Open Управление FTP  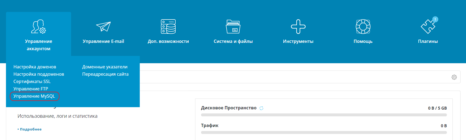pos(31,89)
